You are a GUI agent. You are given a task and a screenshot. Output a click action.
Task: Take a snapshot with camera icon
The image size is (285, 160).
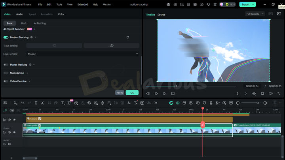(262, 93)
